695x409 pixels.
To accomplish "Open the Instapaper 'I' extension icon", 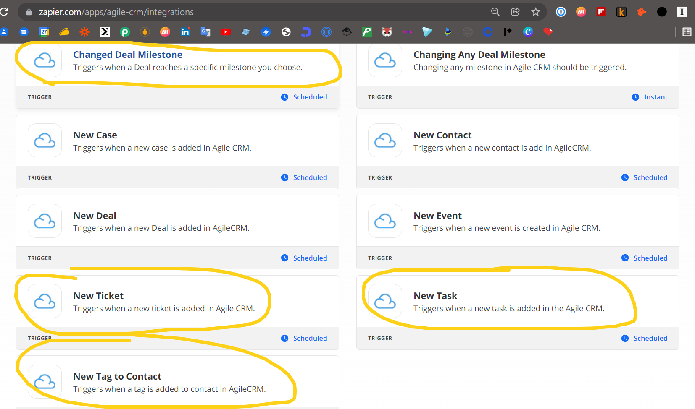I will (x=682, y=12).
